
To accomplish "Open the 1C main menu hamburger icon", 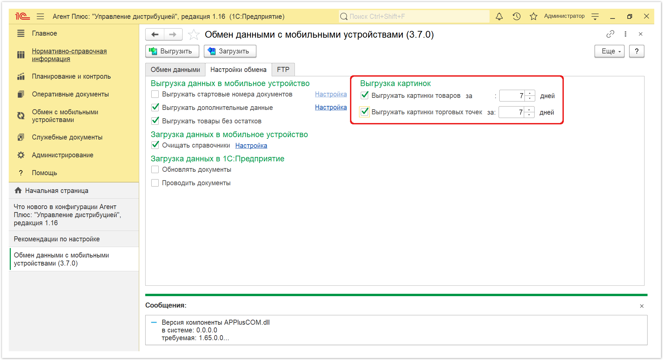I will click(x=40, y=16).
